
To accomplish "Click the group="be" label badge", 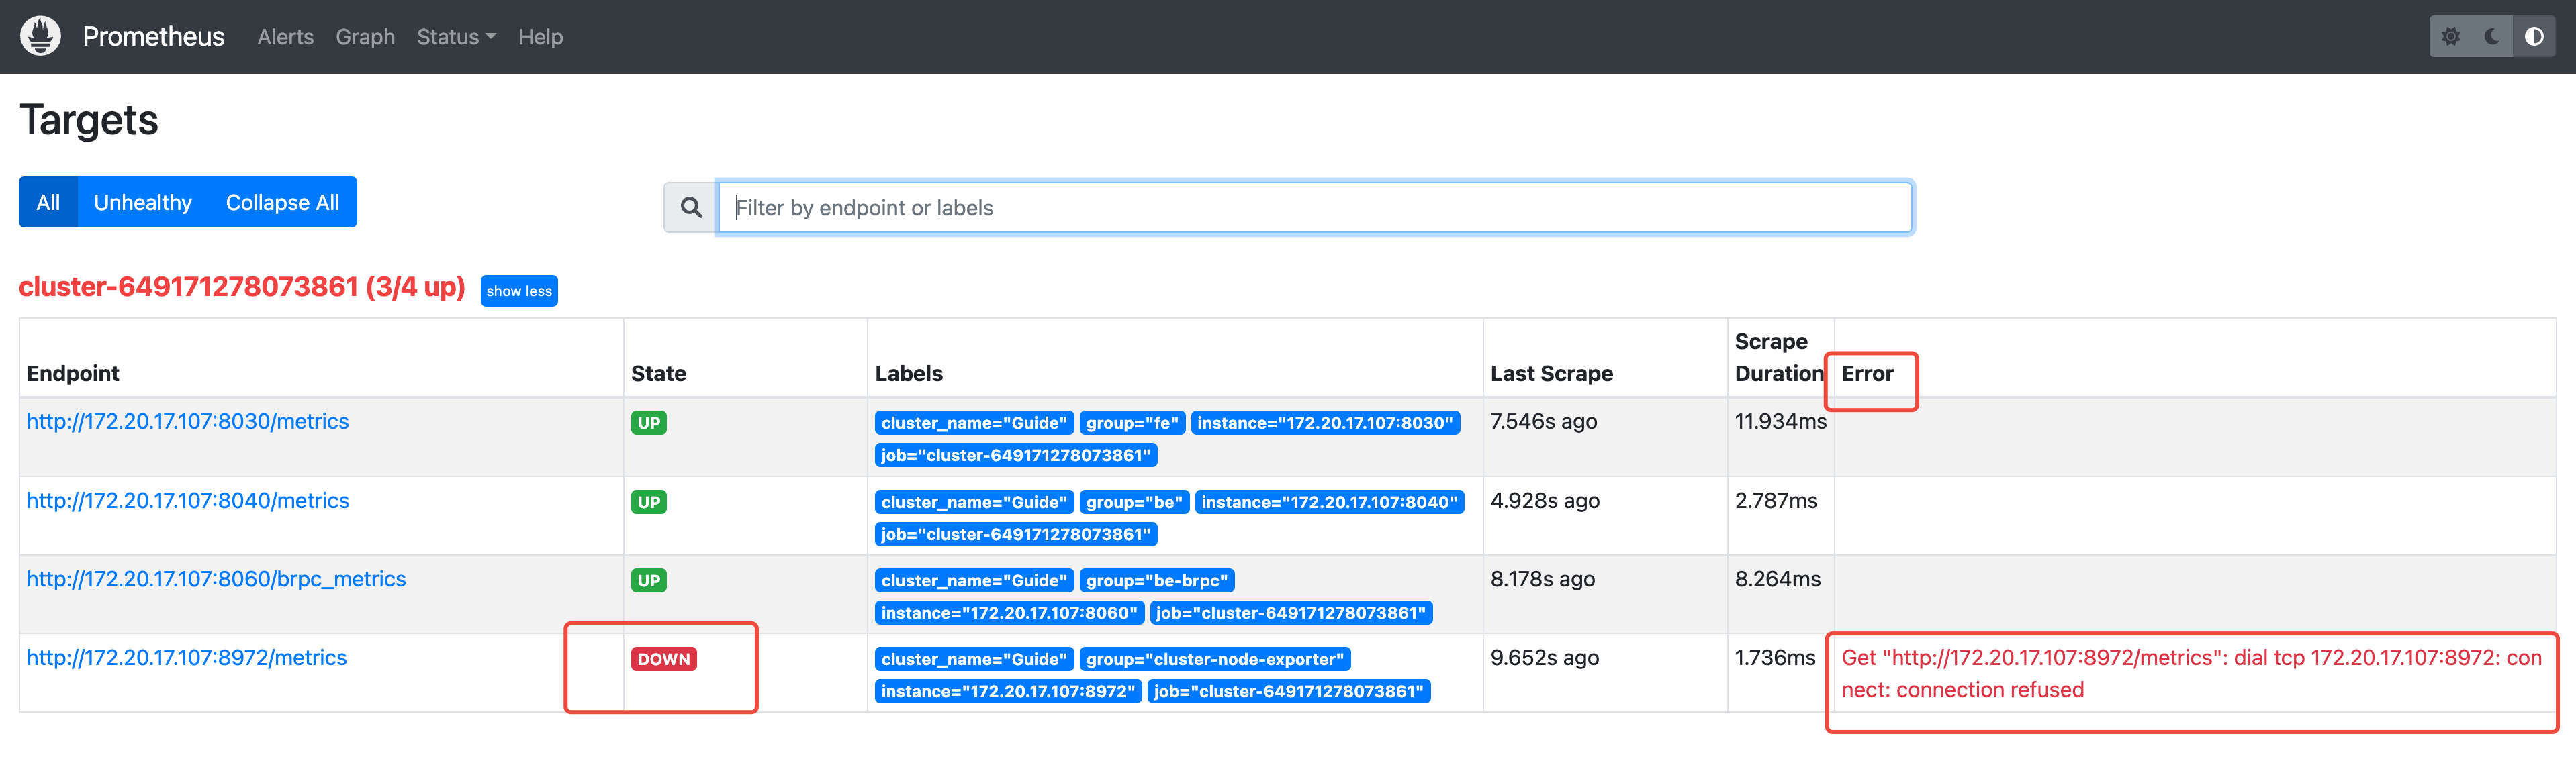I will [1134, 501].
